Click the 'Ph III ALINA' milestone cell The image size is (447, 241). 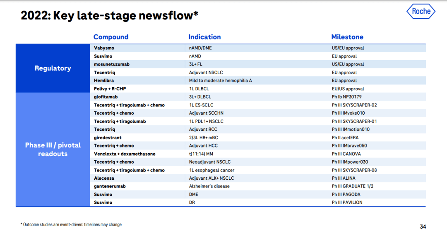344,178
